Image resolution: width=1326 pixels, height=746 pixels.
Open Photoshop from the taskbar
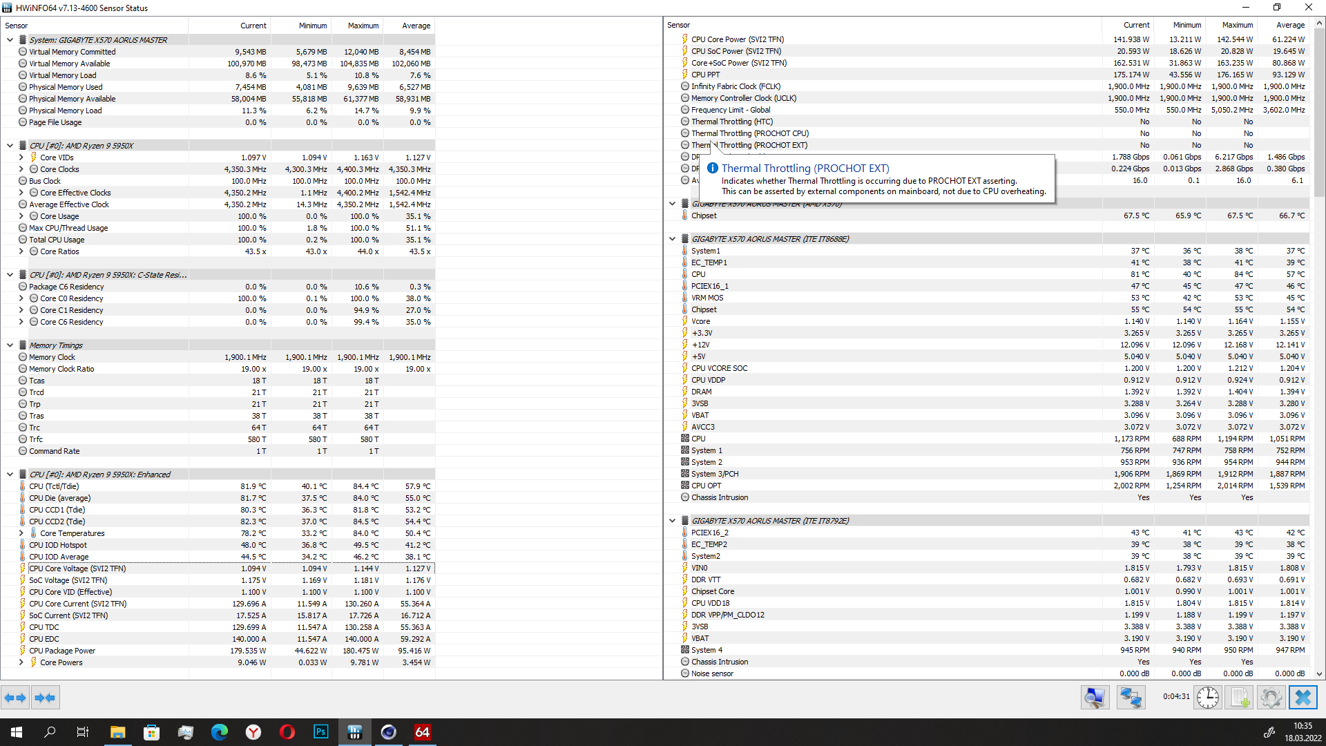coord(321,732)
